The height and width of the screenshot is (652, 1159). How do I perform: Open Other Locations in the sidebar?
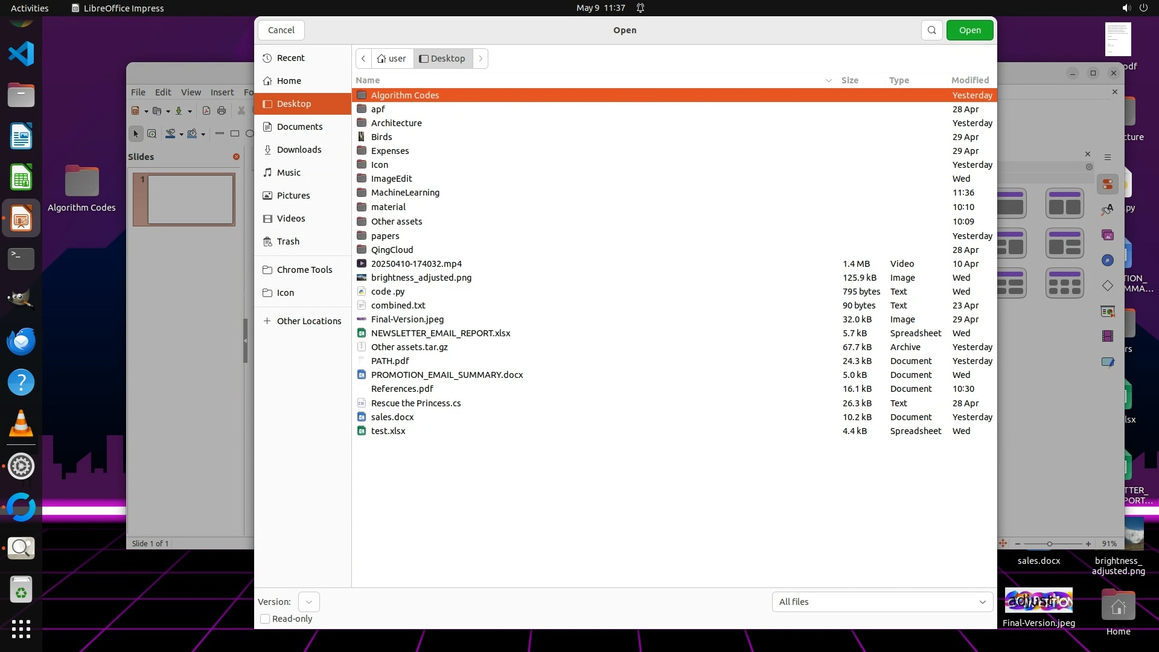click(308, 321)
